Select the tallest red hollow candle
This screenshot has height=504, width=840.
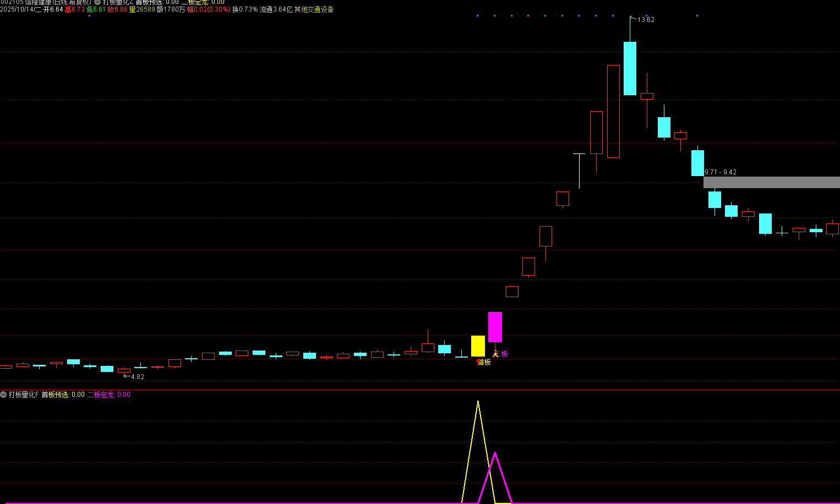[613, 111]
